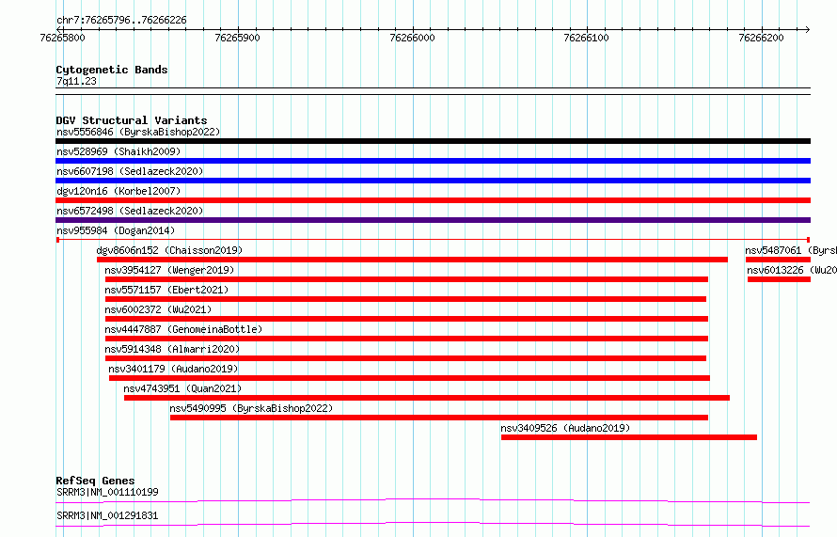Select the short red nsv5487061 bar

779,260
